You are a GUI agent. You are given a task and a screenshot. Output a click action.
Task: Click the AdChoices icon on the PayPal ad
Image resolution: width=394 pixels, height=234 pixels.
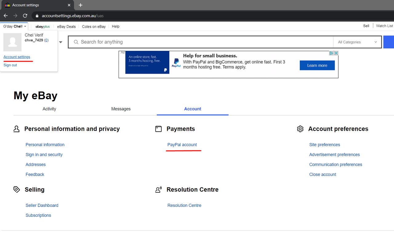click(332, 53)
